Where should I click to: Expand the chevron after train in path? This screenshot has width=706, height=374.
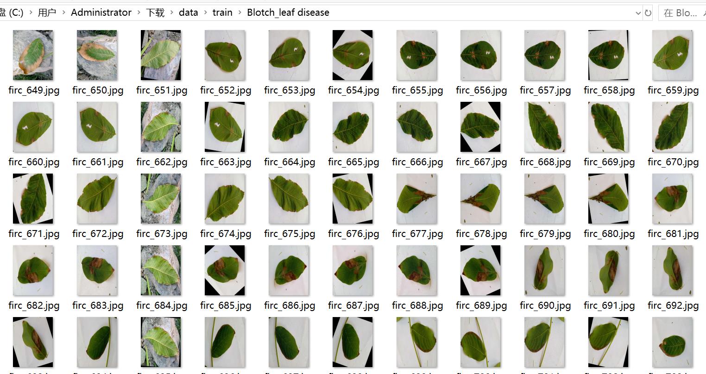[240, 13]
